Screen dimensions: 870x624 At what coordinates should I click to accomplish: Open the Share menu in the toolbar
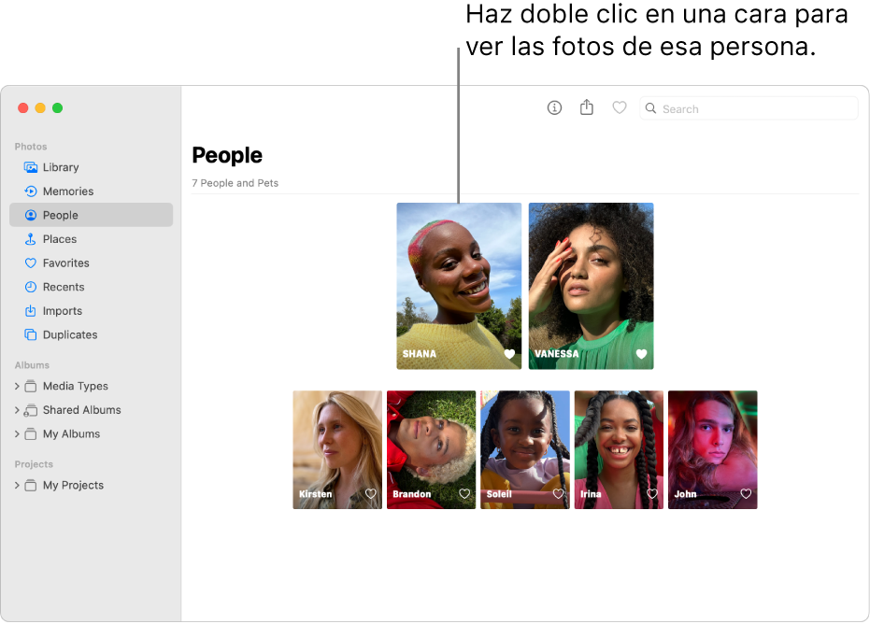[x=587, y=107]
